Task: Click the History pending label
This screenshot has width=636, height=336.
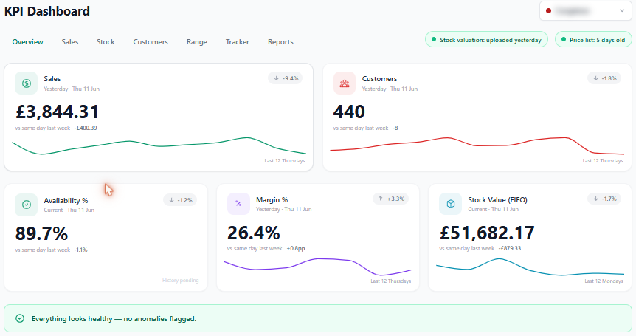Action: click(181, 281)
